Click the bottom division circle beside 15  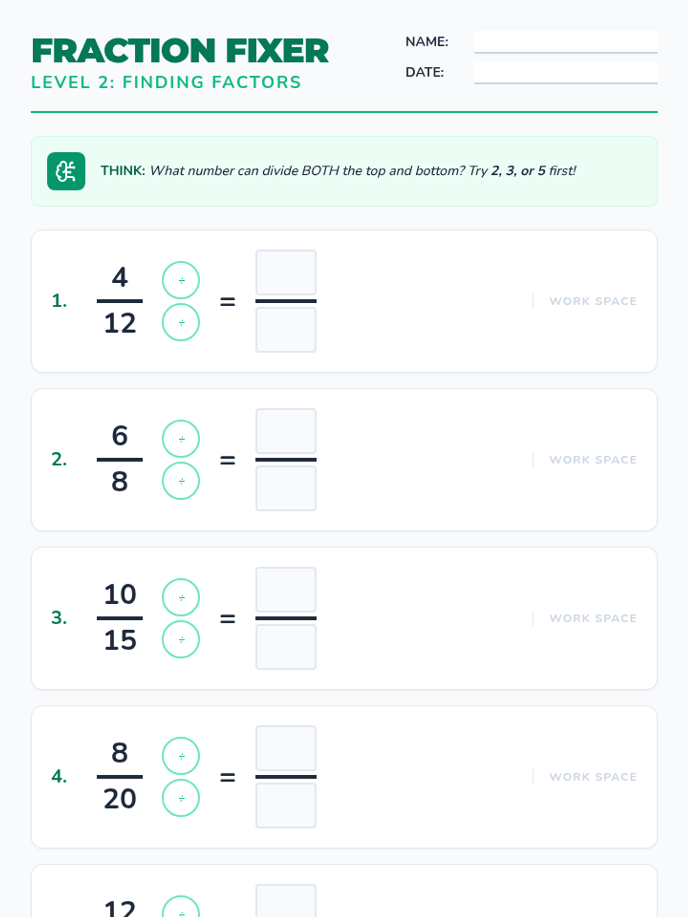181,639
